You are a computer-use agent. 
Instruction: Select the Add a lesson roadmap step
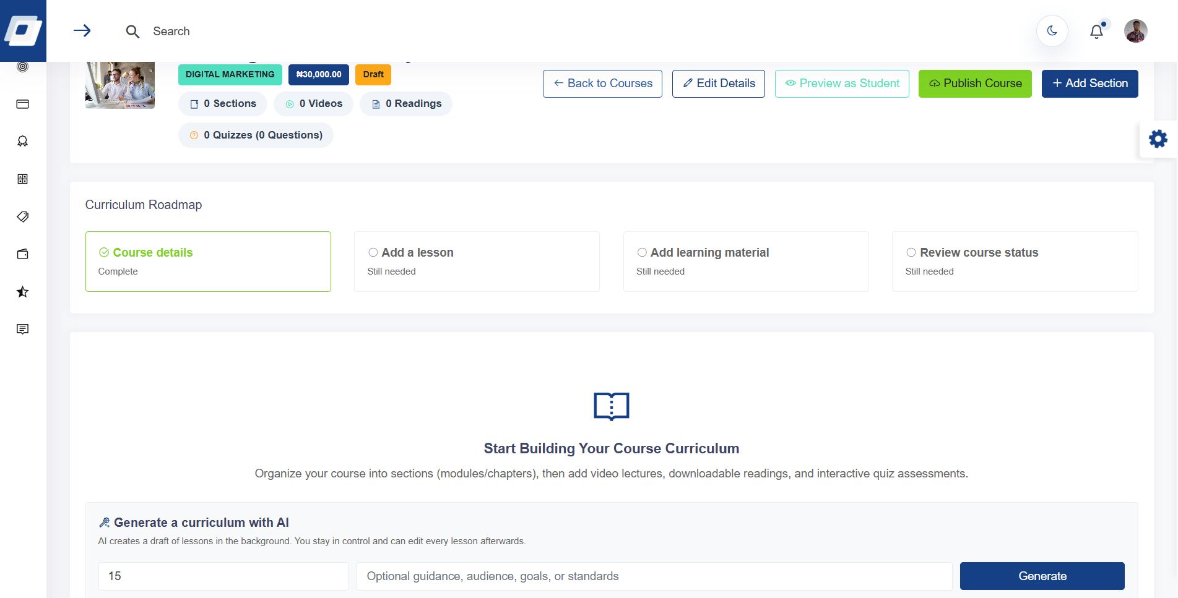point(477,262)
